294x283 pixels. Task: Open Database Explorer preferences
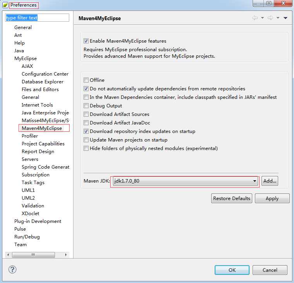coord(43,82)
